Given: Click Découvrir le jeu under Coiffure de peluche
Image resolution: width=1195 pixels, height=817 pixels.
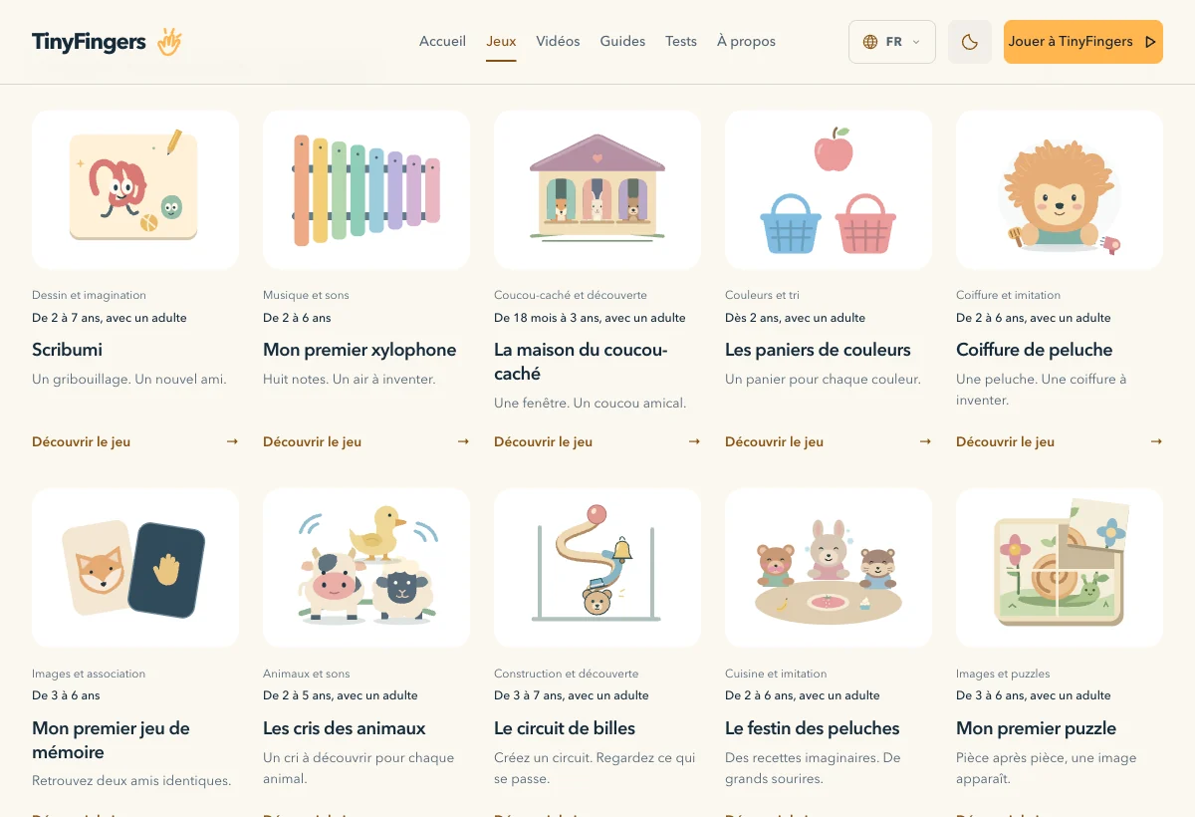Looking at the screenshot, I should [x=1005, y=441].
